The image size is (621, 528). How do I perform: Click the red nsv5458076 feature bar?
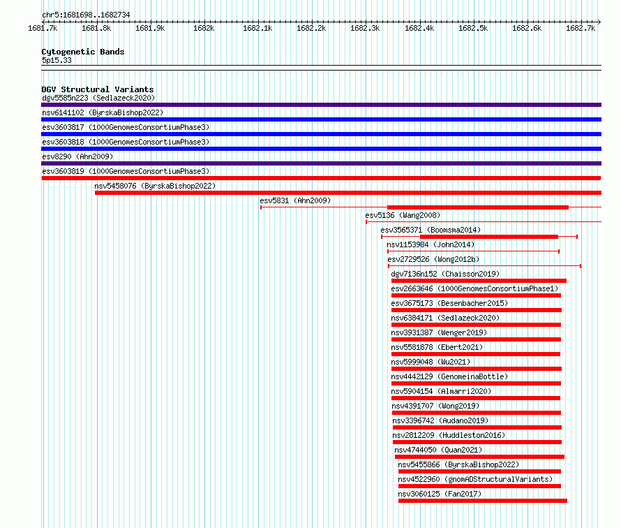[x=348, y=193]
